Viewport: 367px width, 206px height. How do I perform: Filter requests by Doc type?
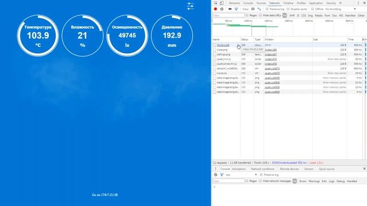click(x=334, y=15)
